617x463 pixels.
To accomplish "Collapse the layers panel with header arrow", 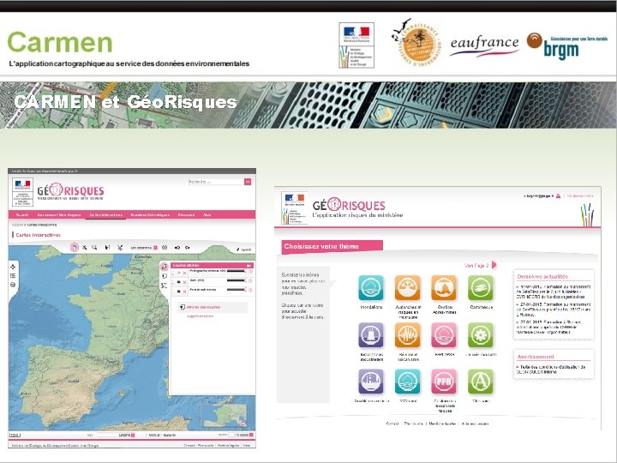I will 249,266.
